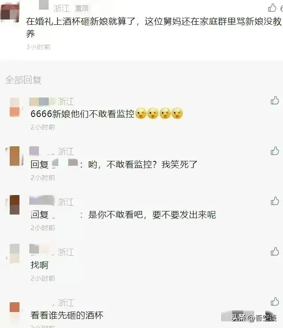Tap the '看看谁先砸的酒杯' comment text
Image resolution: width=283 pixels, height=328 pixels.
pos(67,315)
